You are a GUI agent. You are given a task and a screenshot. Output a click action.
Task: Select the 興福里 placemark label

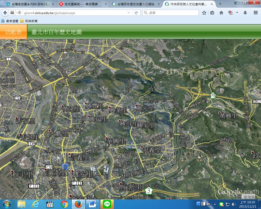coord(98,119)
